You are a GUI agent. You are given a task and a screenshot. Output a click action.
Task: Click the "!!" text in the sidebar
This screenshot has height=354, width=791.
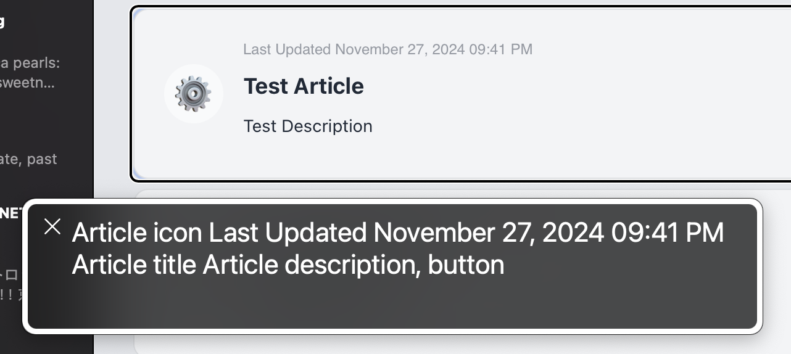click(x=9, y=294)
